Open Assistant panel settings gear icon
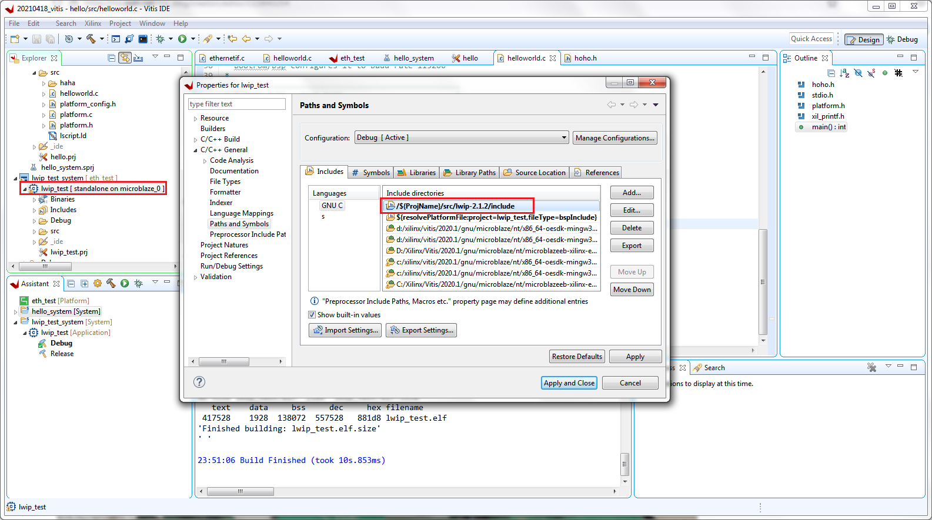 [98, 283]
